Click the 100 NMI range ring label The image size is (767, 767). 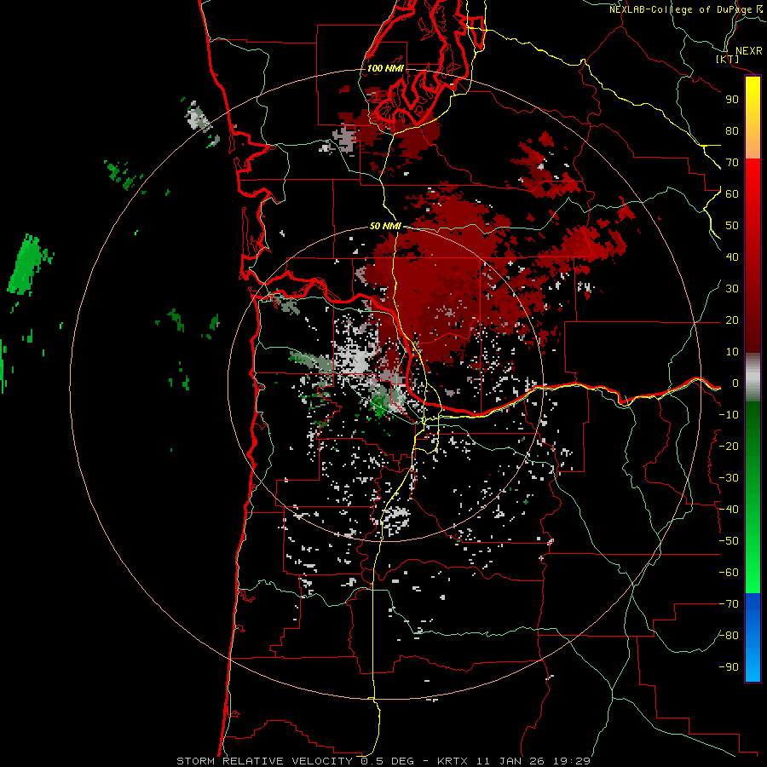pos(385,68)
